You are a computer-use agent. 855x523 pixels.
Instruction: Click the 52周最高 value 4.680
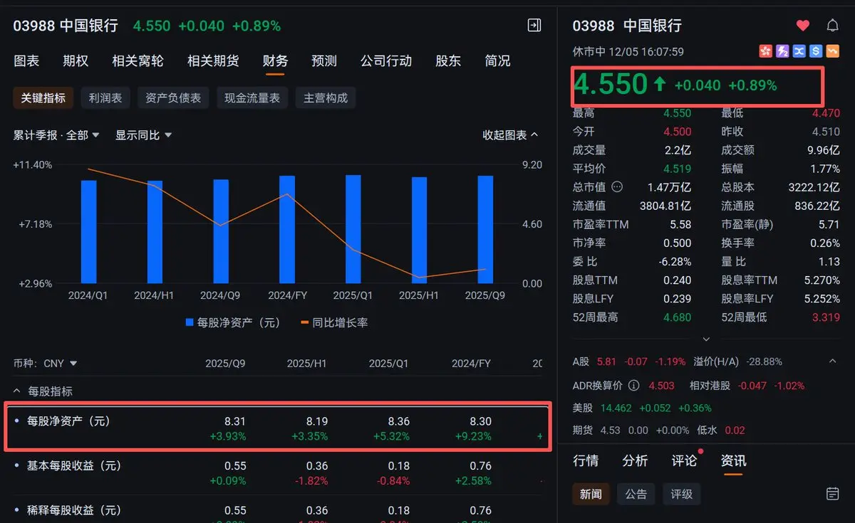[677, 317]
